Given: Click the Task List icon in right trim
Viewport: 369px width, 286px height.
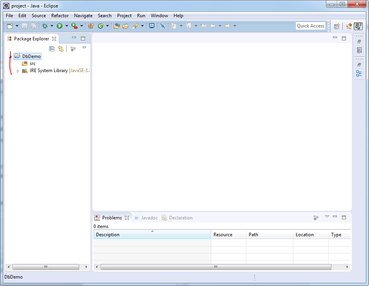Looking at the screenshot, I should point(359,50).
